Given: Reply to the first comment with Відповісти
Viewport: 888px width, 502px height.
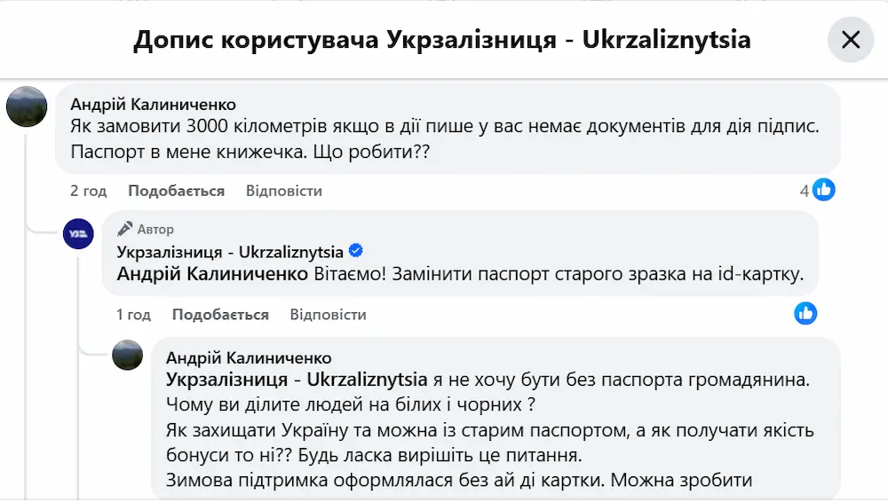Looking at the screenshot, I should coord(283,191).
